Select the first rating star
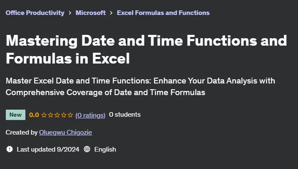Viewport: 298px width, 169px height. 44,115
